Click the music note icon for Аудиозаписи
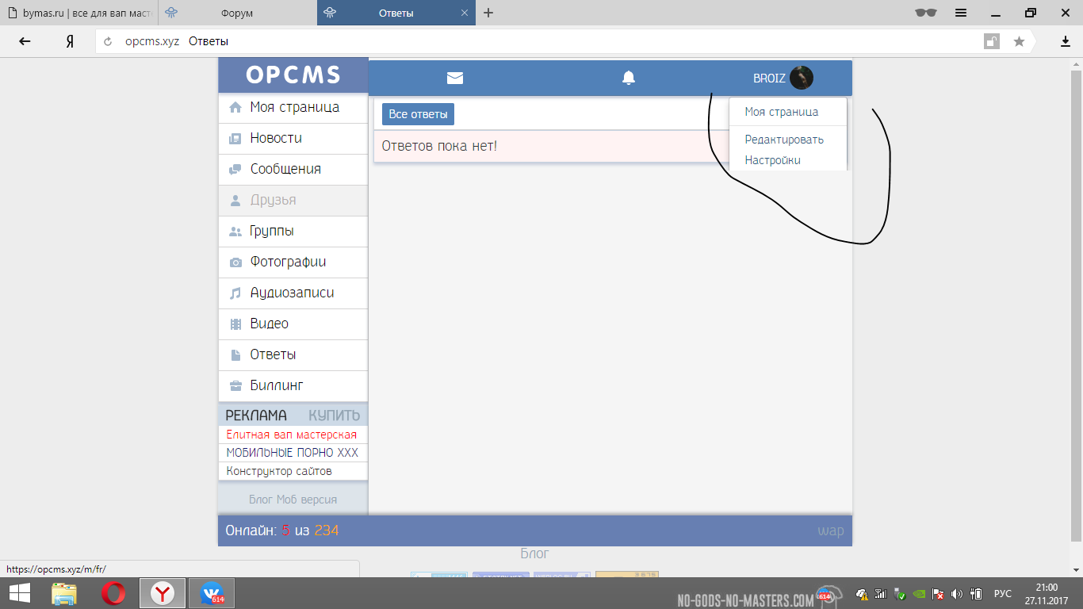The width and height of the screenshot is (1083, 609). [x=235, y=293]
